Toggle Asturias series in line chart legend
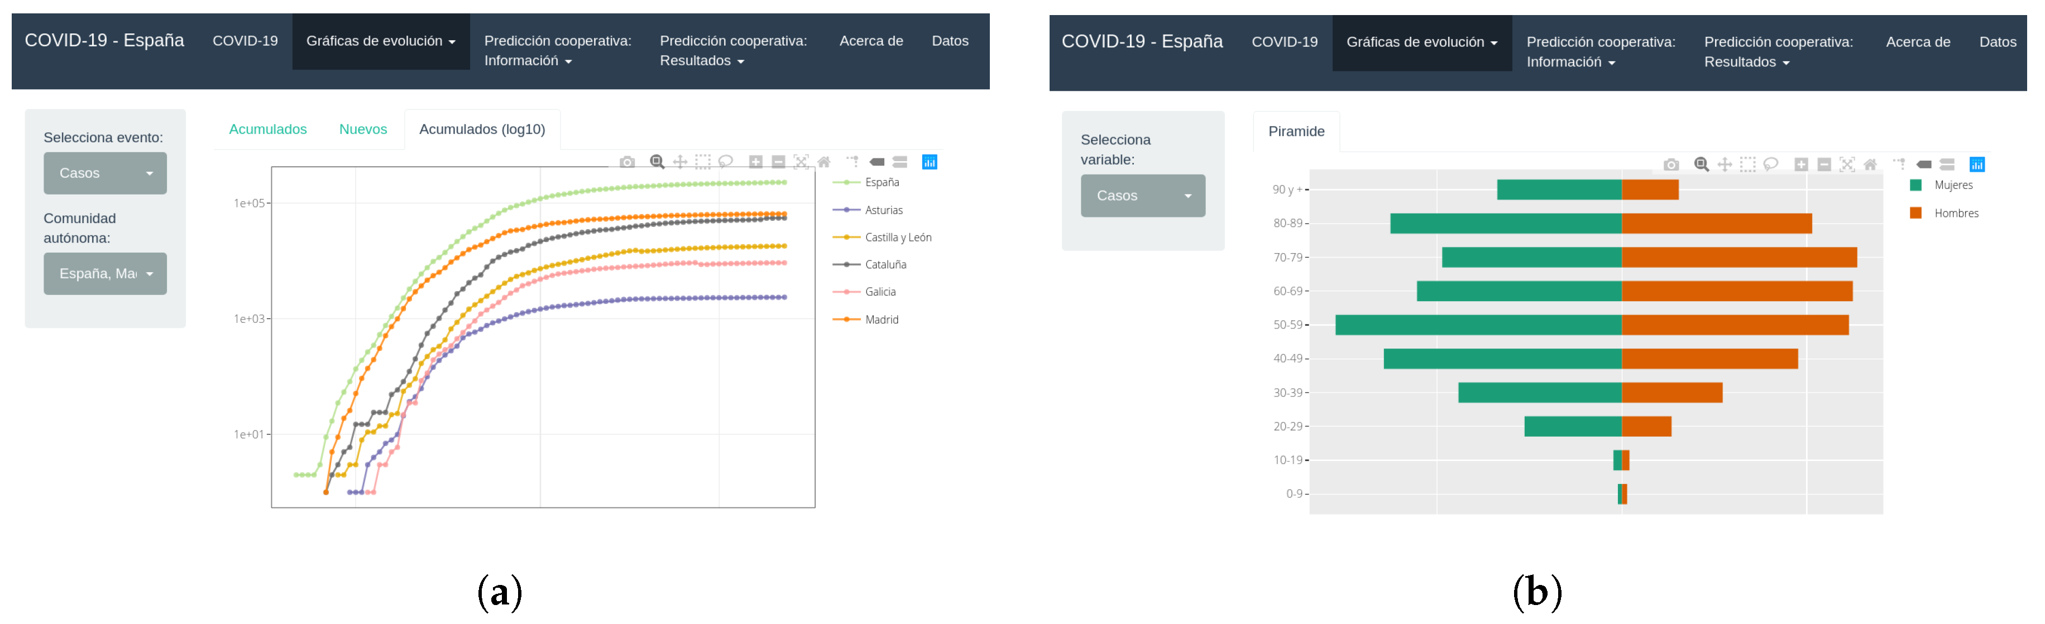This screenshot has width=2045, height=624. click(x=883, y=210)
